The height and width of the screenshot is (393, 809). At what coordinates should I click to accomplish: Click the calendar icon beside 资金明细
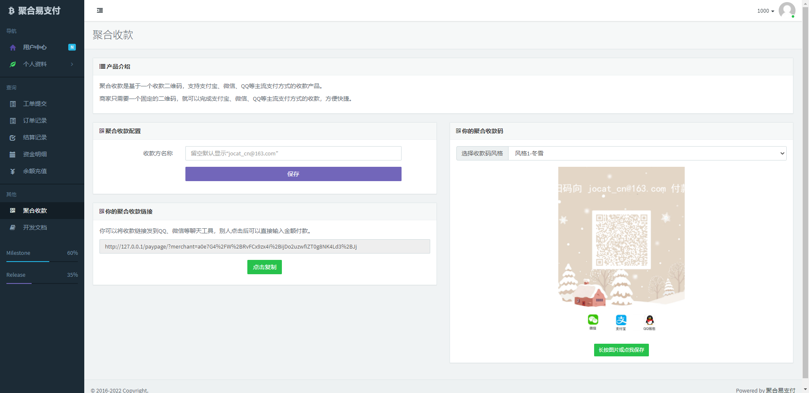(x=13, y=155)
